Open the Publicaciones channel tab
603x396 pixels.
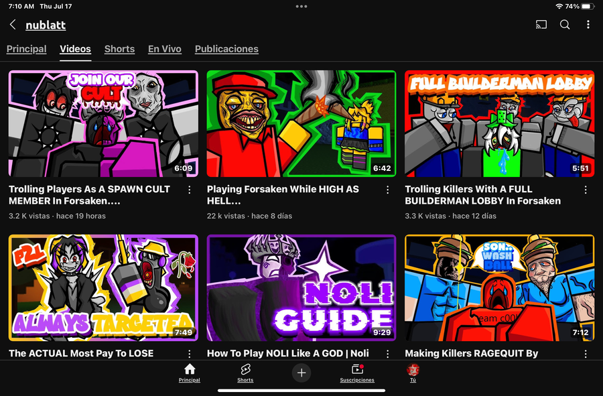[226, 49]
